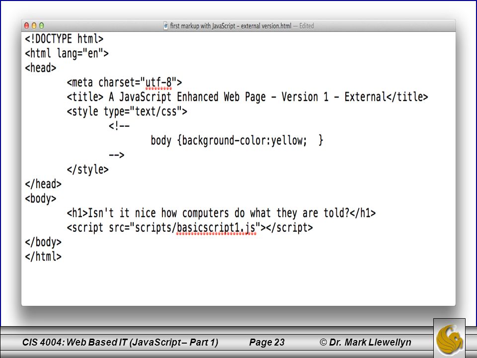Click the '</head>' closing tag
This screenshot has height=358, width=477.
pyautogui.click(x=43, y=184)
